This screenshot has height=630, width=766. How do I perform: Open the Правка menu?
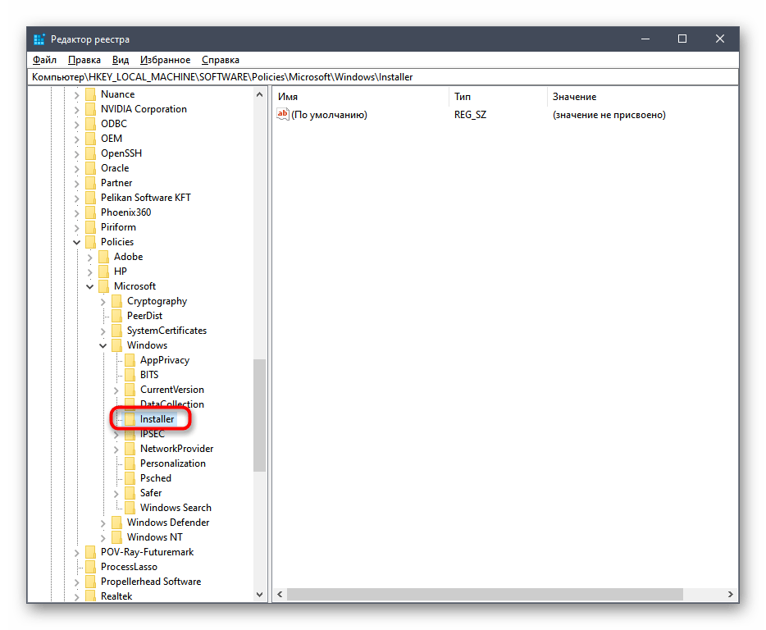point(84,60)
